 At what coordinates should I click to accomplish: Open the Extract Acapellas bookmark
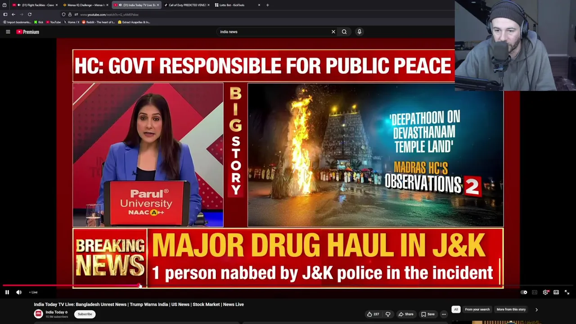point(134,22)
